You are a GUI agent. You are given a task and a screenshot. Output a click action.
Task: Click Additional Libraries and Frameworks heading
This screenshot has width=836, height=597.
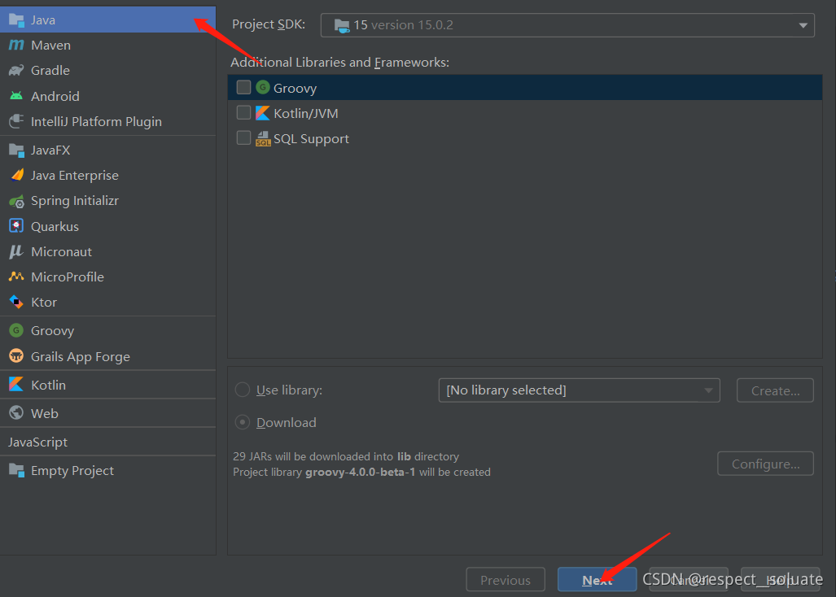(339, 63)
